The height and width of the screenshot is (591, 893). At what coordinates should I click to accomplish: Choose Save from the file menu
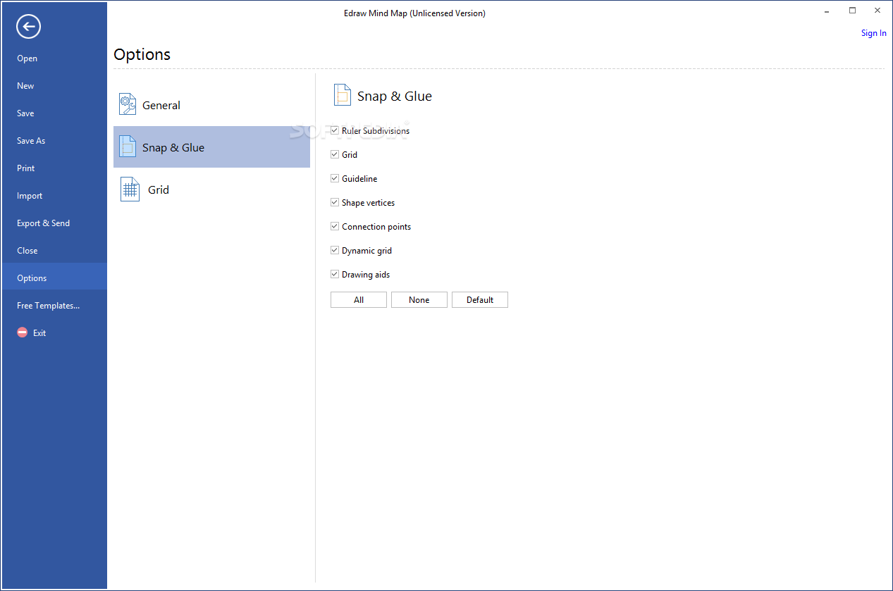pos(54,113)
